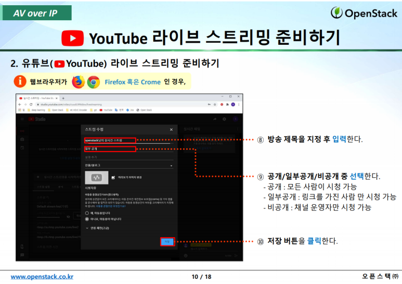The image size is (402, 284).
Task: Click the Chrome profile avatar
Action: (233, 105)
